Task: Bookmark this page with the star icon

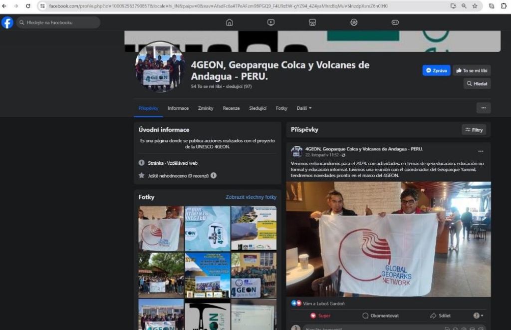Action: (475, 6)
